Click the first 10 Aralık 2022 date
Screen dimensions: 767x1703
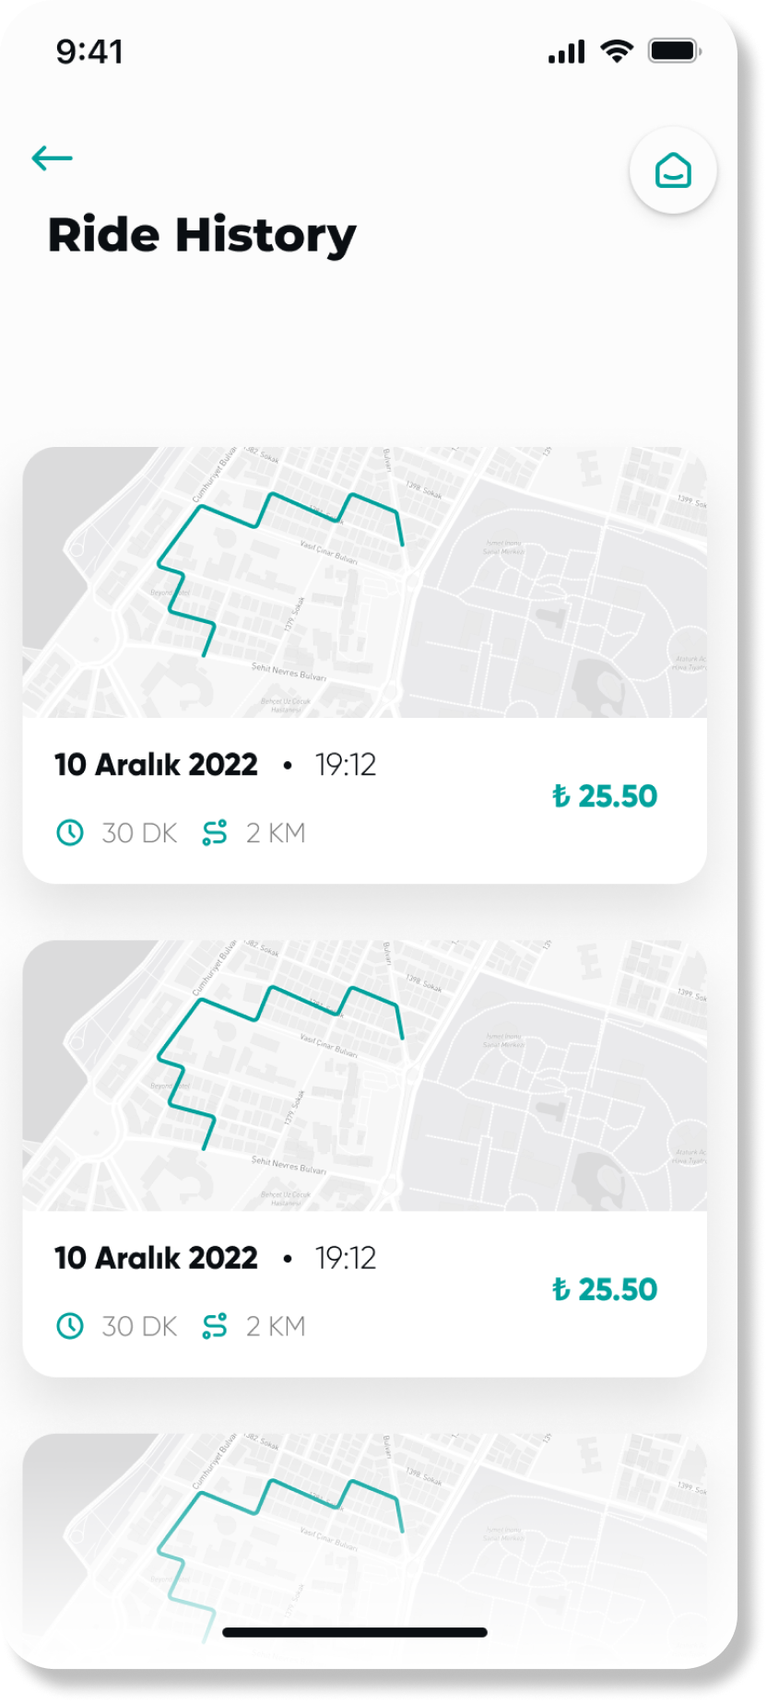pyautogui.click(x=156, y=765)
